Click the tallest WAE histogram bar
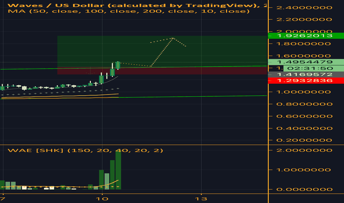This screenshot has height=203, width=344. 118,170
